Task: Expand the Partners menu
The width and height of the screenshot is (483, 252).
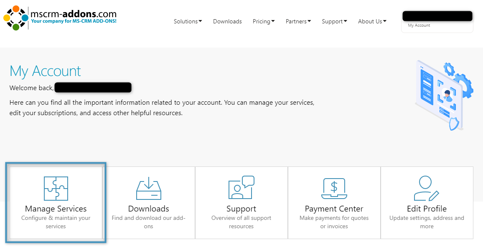Action: pos(298,21)
